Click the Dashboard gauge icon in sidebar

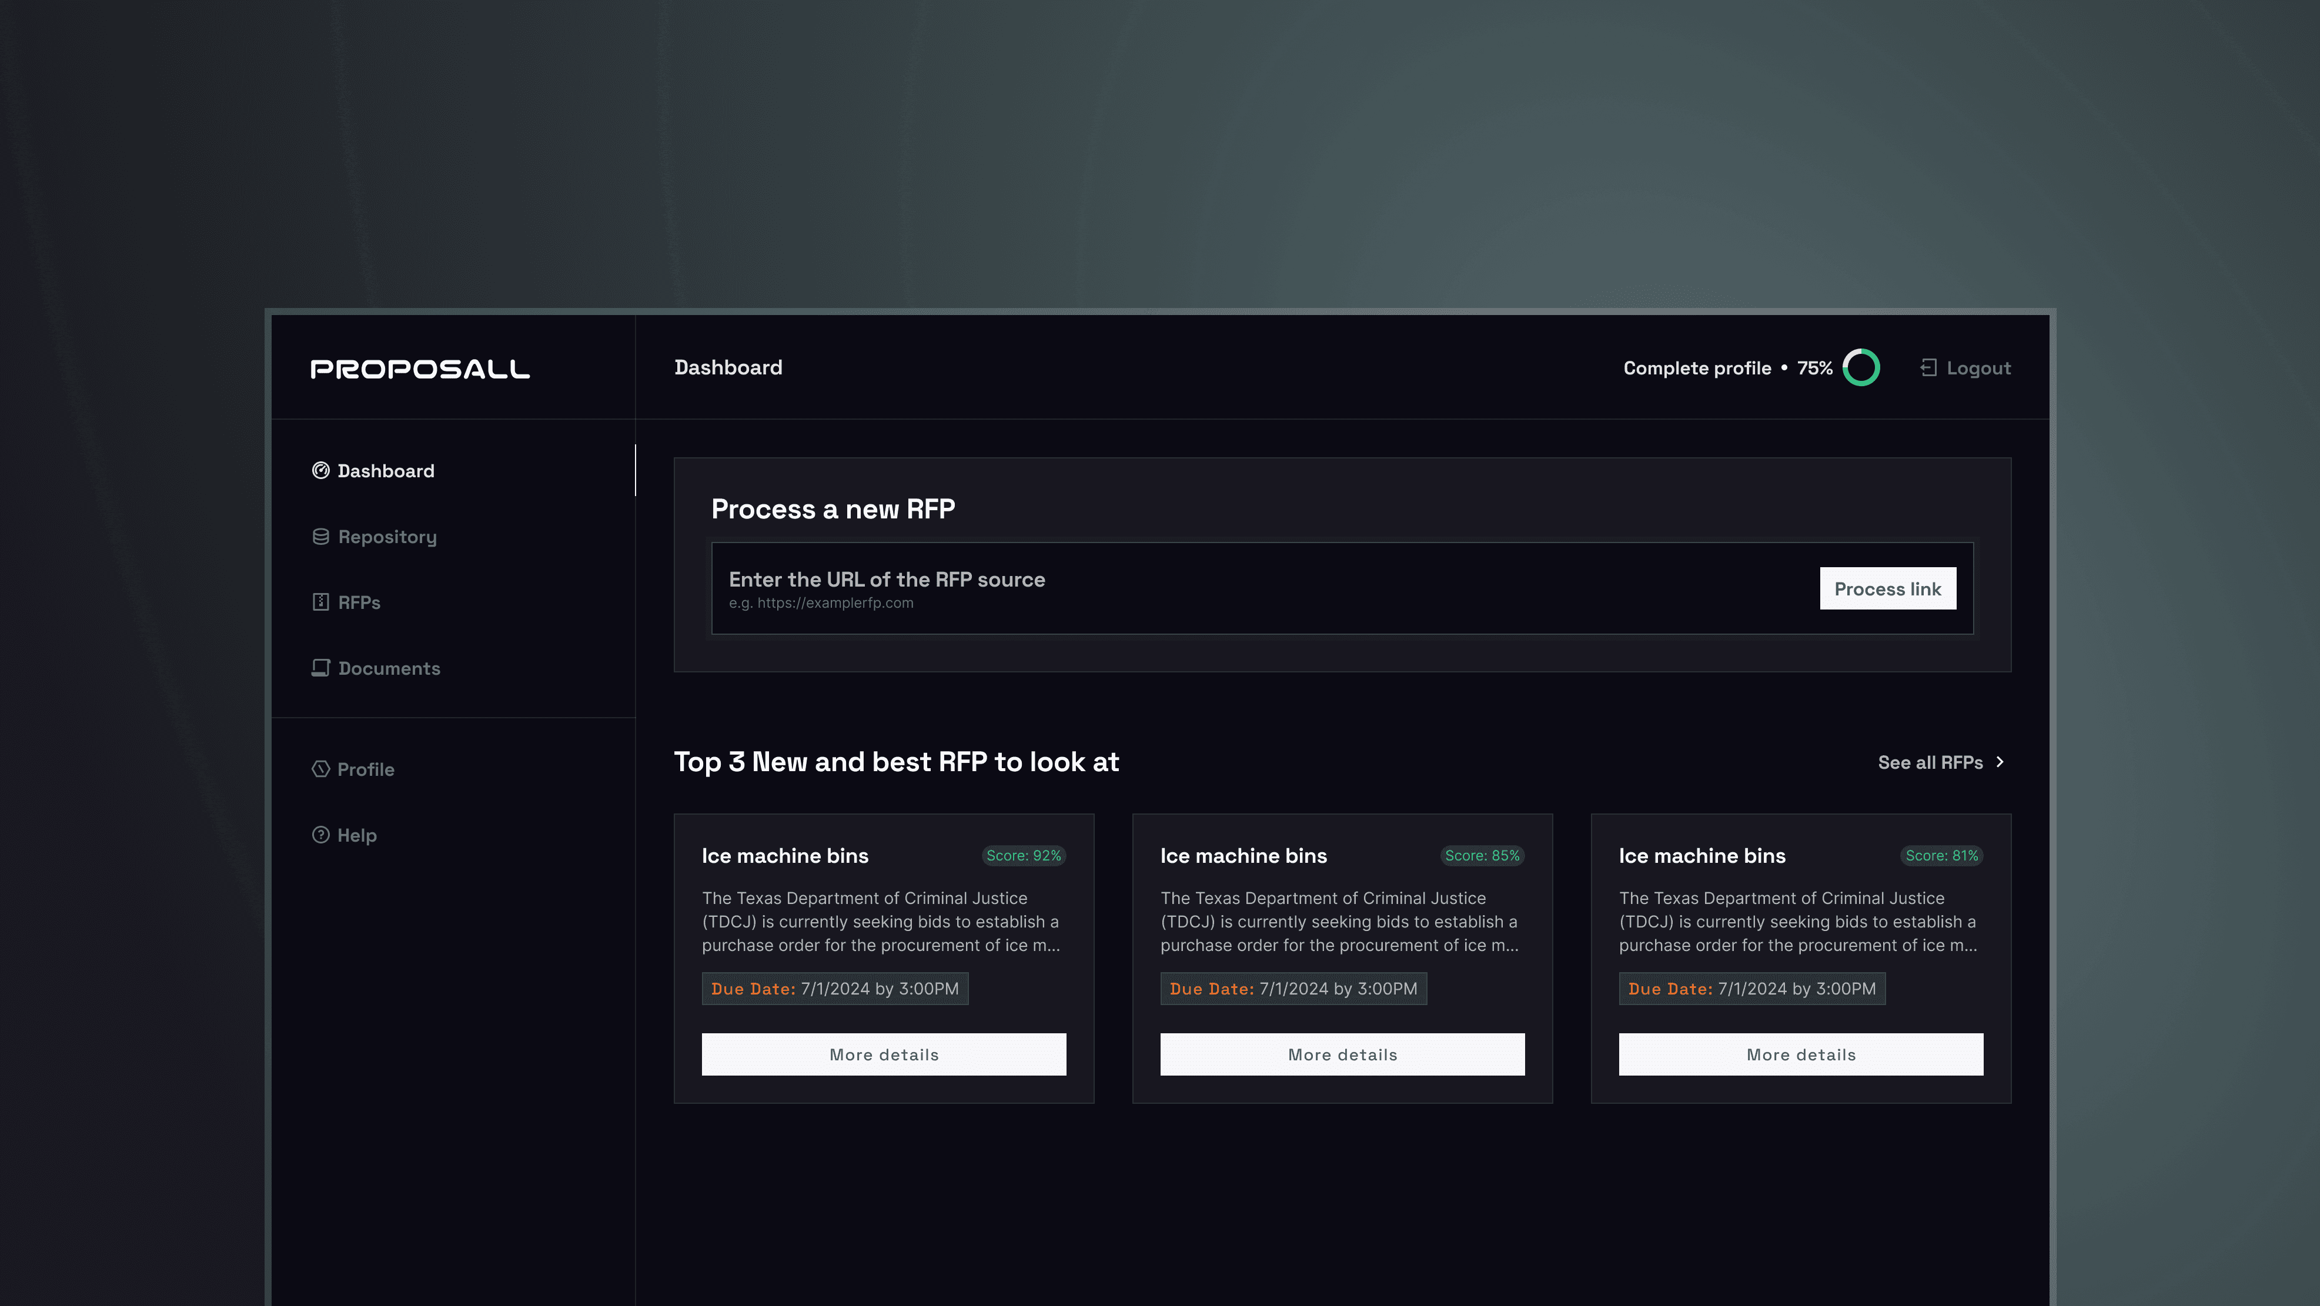(320, 471)
